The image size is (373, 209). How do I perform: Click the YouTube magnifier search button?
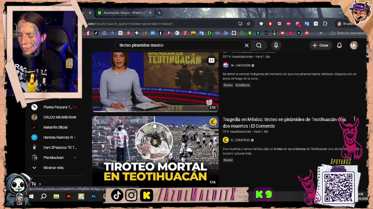tap(259, 45)
